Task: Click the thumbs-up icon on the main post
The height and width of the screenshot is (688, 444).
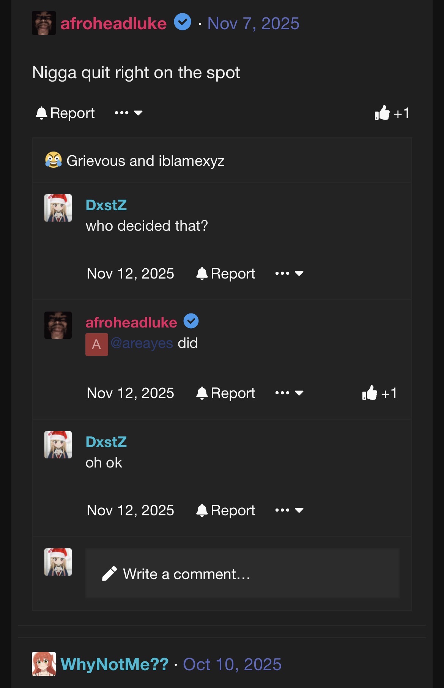Action: [382, 113]
